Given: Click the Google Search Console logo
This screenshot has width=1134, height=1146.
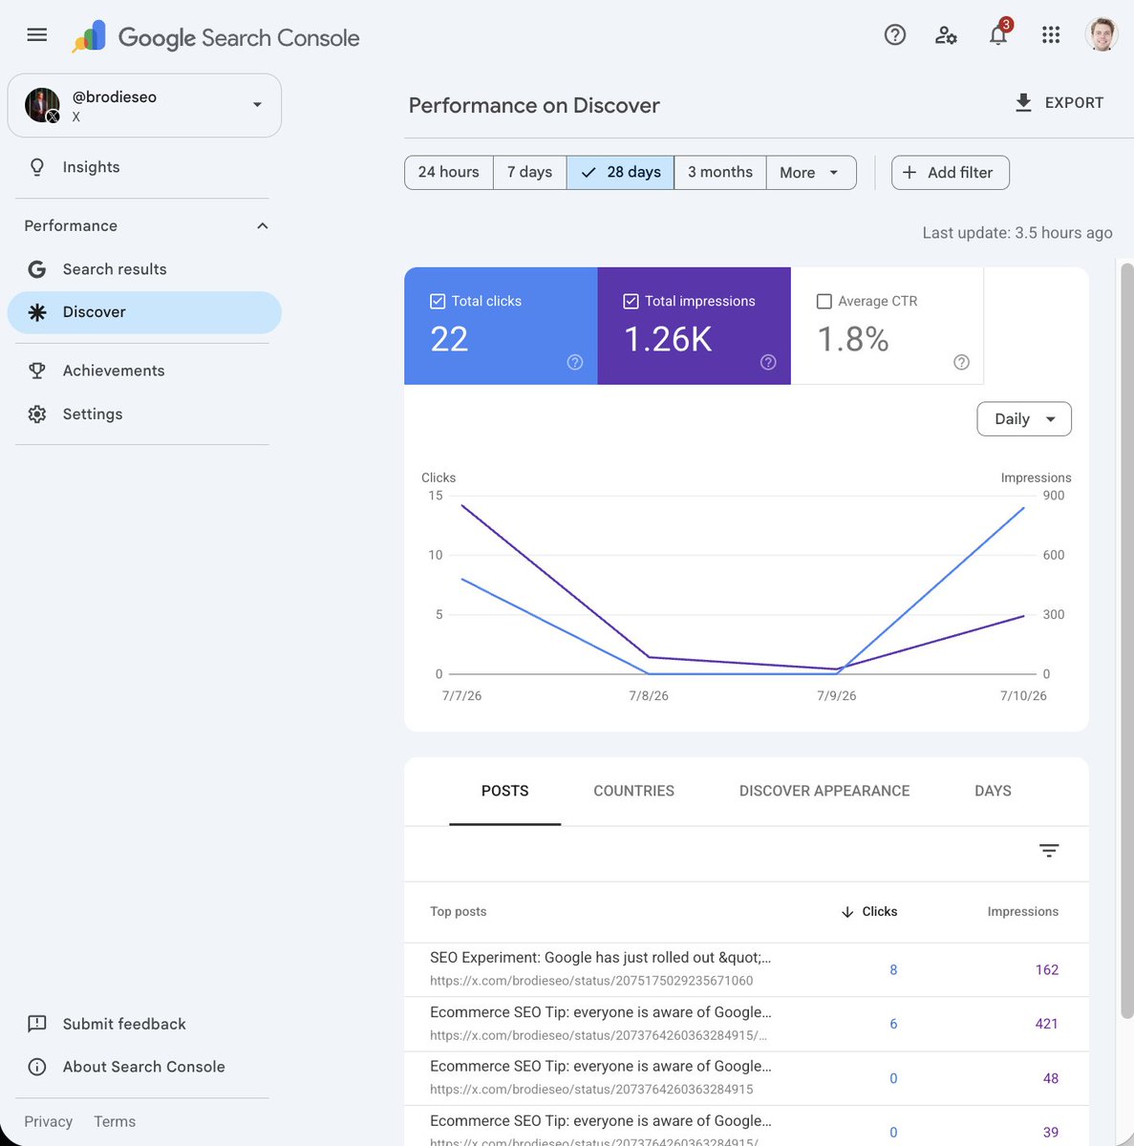Looking at the screenshot, I should click(216, 37).
